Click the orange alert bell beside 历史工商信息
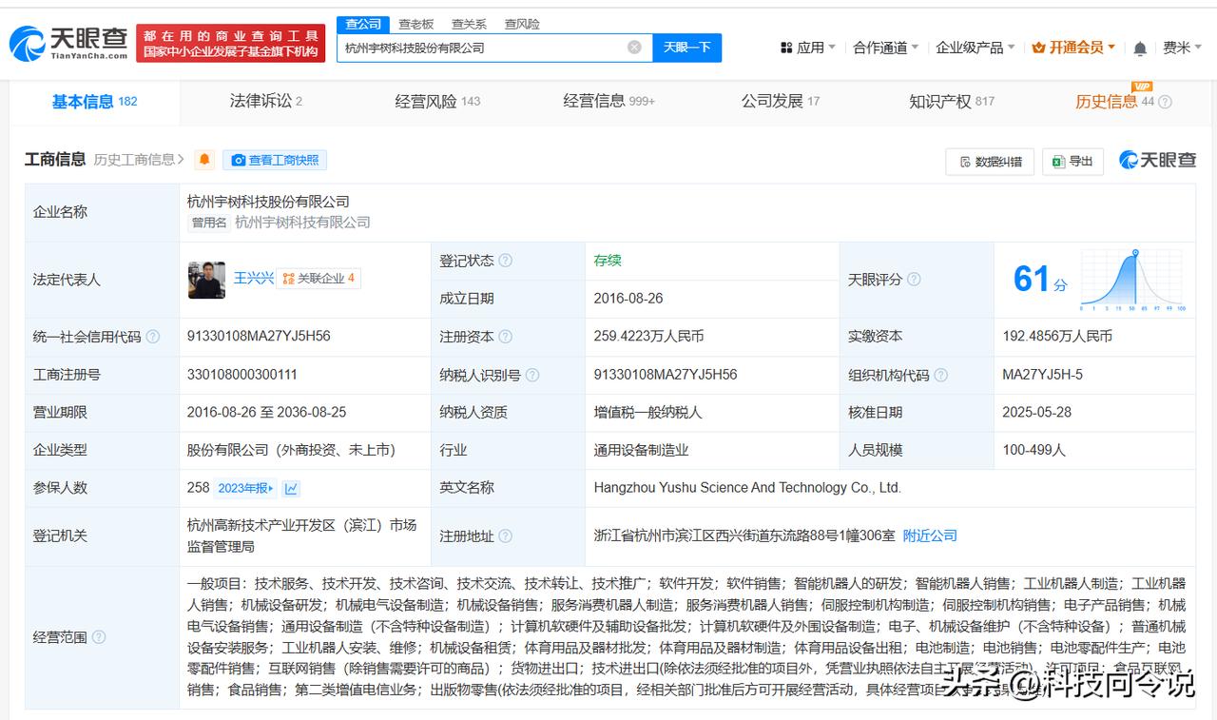This screenshot has width=1217, height=720. coord(204,160)
